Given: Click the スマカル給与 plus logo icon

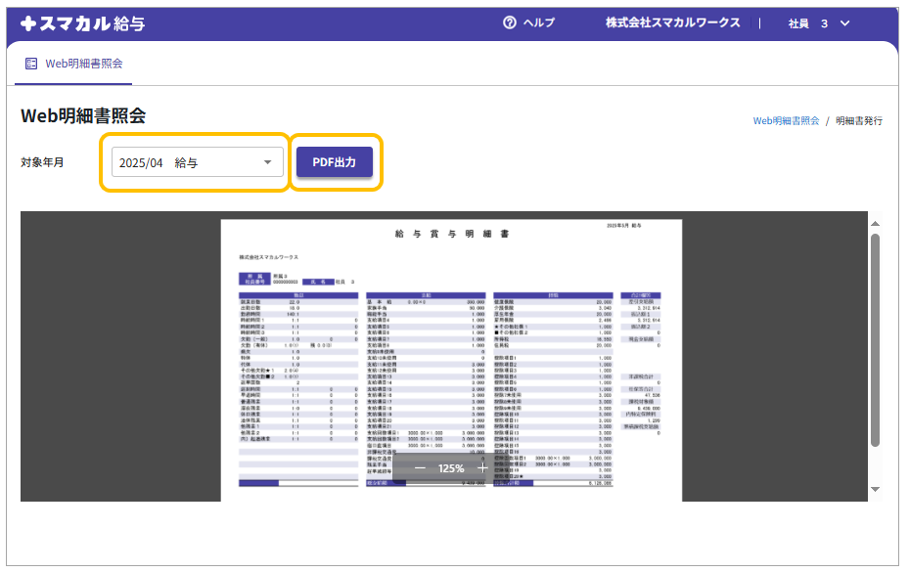Looking at the screenshot, I should [x=28, y=22].
